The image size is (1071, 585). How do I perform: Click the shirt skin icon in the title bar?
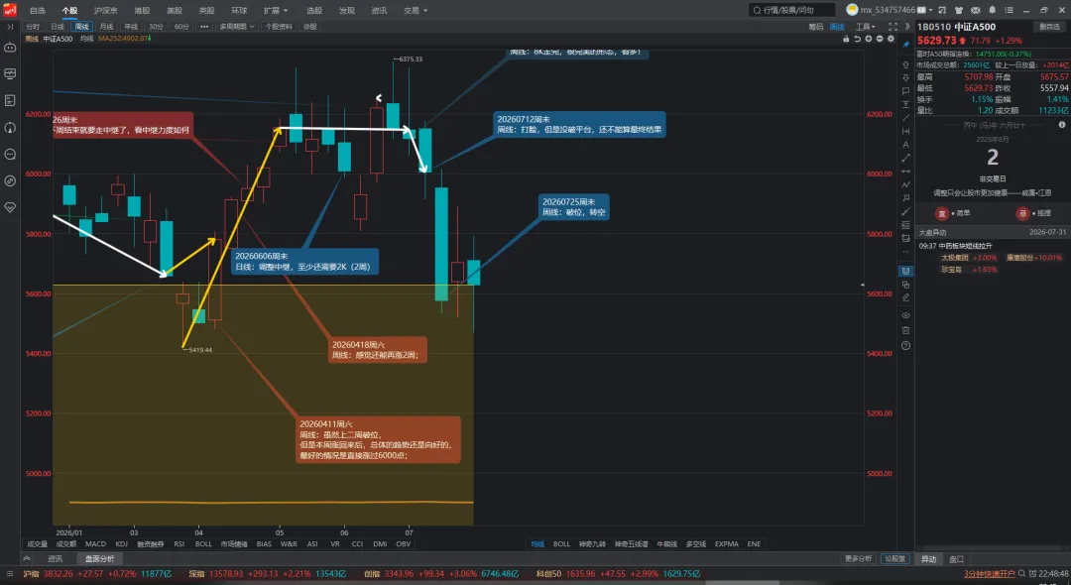[959, 10]
